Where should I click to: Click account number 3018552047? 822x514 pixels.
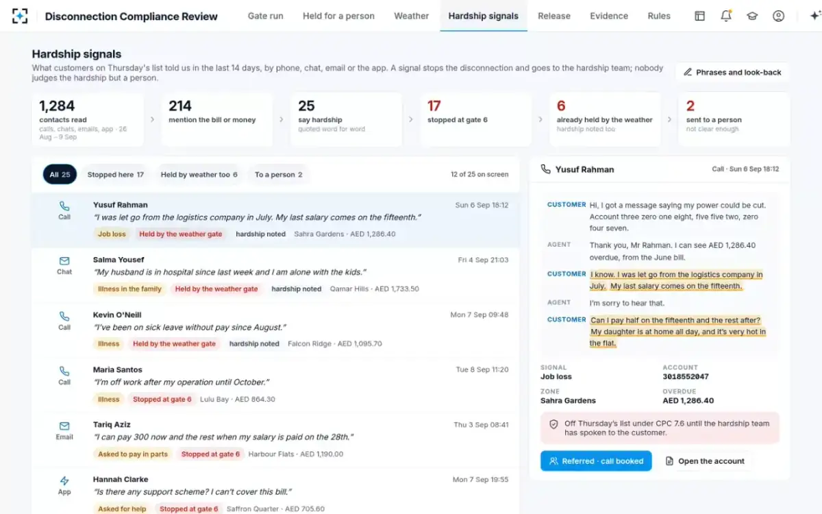686,377
